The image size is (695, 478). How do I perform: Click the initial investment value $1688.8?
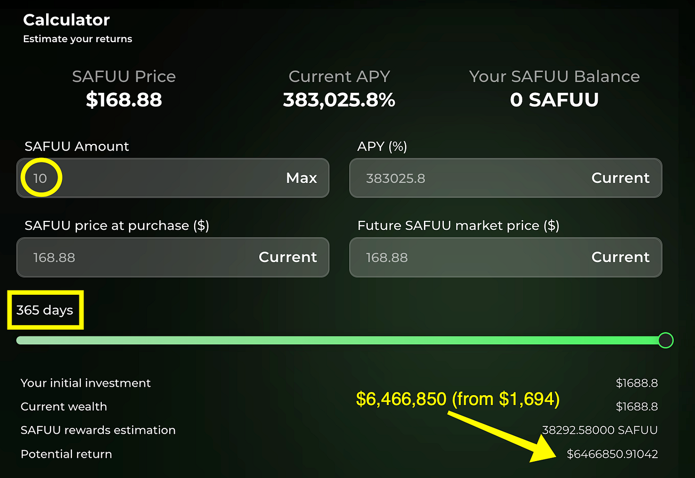pos(637,383)
